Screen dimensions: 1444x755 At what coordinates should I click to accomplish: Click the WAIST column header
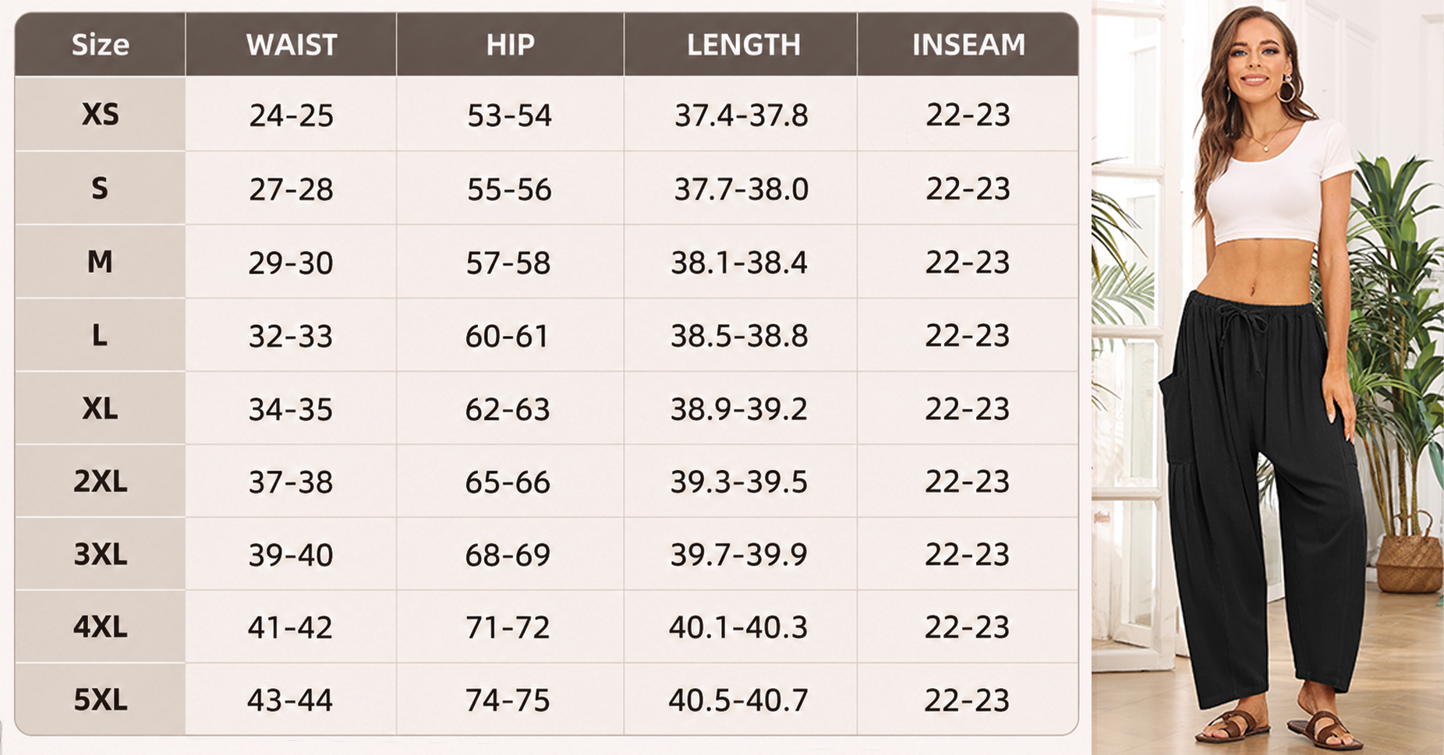292,44
